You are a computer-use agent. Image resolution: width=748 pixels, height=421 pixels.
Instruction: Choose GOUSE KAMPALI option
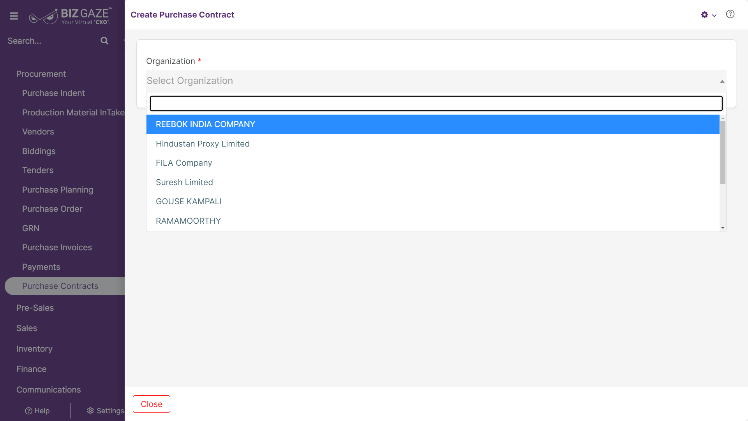pyautogui.click(x=432, y=202)
